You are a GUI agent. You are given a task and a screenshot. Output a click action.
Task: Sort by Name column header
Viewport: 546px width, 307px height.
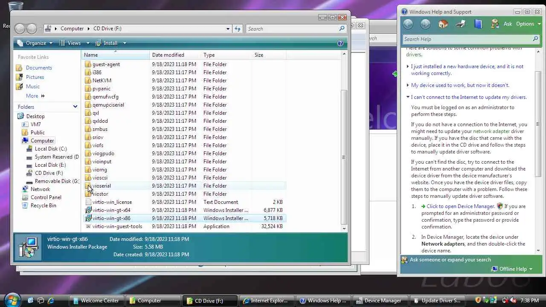tap(115, 55)
